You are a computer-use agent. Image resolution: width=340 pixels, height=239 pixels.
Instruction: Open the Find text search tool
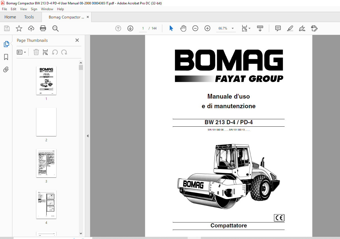(x=55, y=28)
